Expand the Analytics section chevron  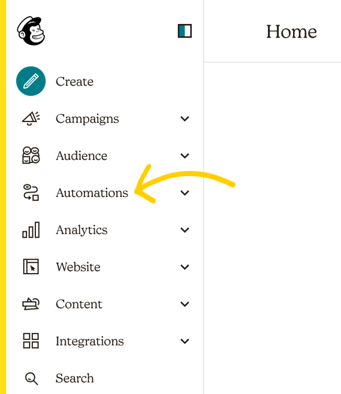click(185, 230)
